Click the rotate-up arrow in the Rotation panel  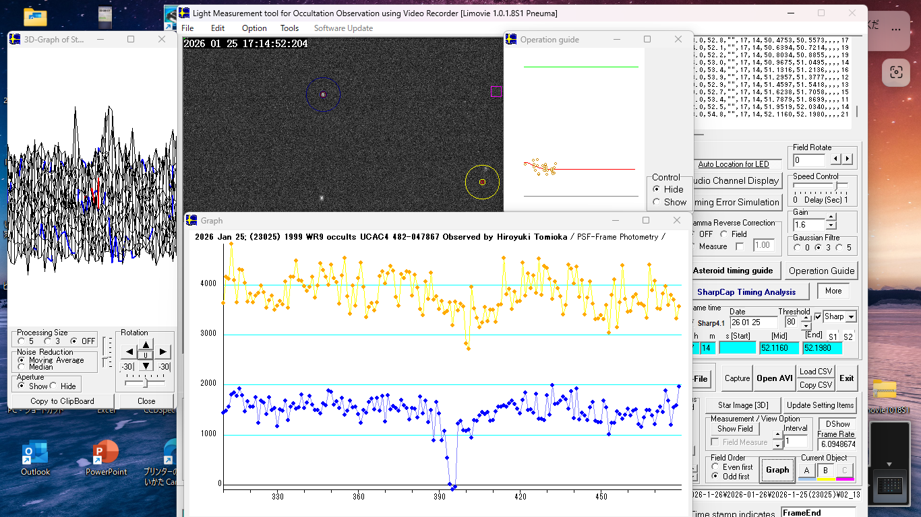[x=146, y=344]
